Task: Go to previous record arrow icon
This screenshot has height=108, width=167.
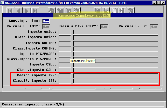Action: [x=18, y=11]
